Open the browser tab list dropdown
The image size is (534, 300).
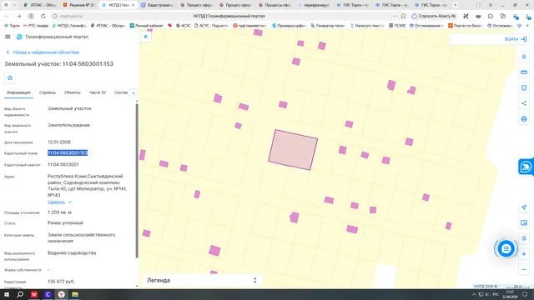15,5
